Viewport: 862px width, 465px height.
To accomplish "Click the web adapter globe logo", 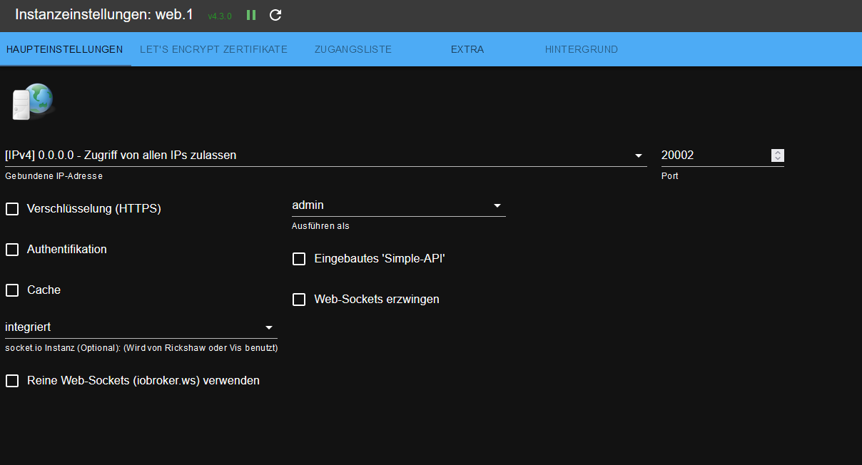I will tap(33, 101).
